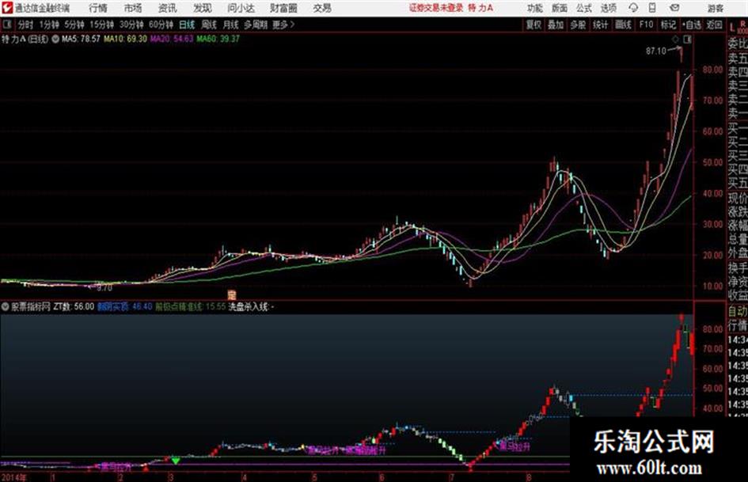748x482 pixels.
Task: Click the MA5: 78.57 indicator label
Action: tap(81, 39)
